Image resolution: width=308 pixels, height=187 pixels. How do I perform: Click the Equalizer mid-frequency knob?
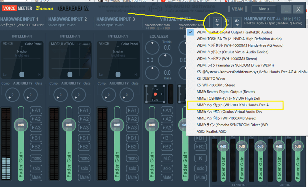[165, 60]
